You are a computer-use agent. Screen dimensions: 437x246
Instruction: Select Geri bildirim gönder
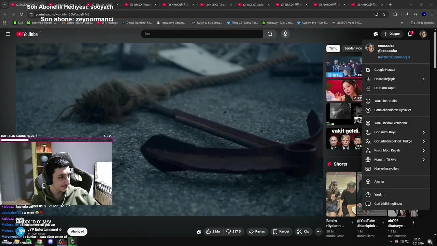396,204
